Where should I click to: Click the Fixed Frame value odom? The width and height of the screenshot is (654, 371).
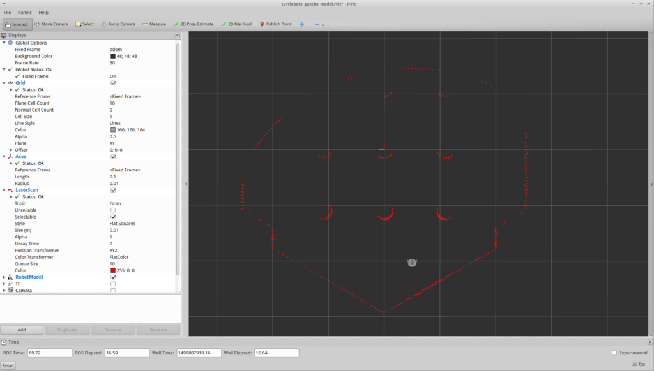pyautogui.click(x=116, y=49)
